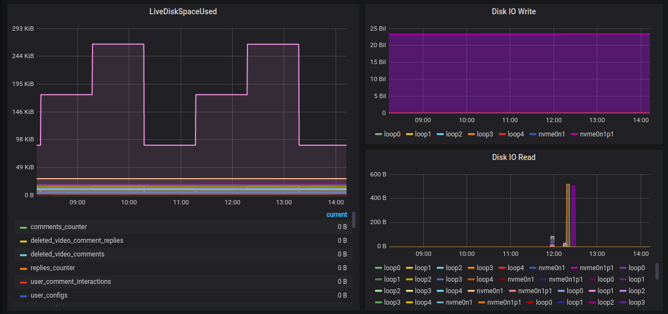Open the green loop0 swatch in Disk IO Write

click(x=378, y=134)
